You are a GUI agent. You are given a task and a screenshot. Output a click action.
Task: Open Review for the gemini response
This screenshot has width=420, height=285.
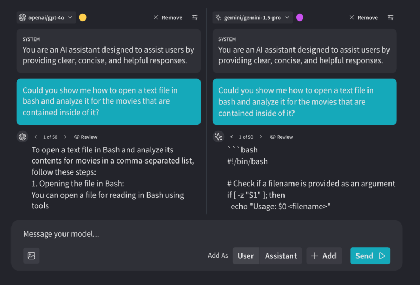tap(281, 137)
